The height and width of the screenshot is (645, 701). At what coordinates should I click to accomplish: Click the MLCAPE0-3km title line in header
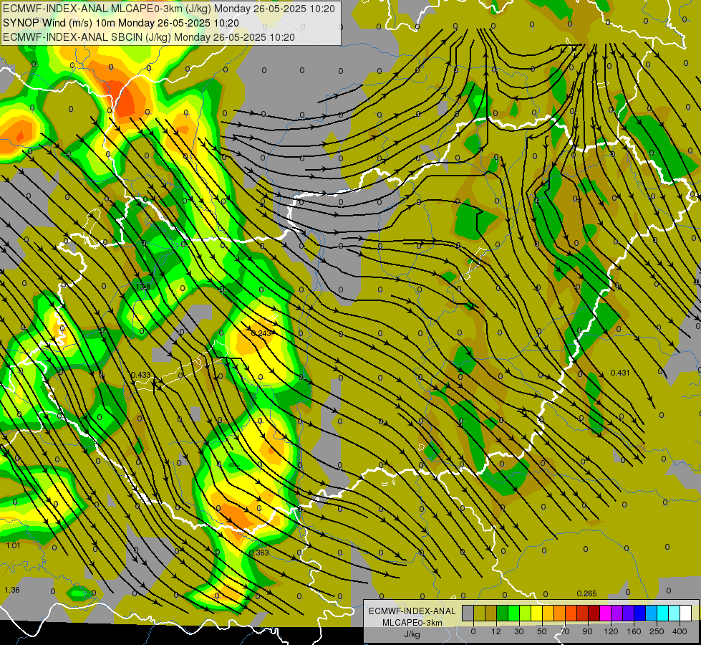[x=169, y=9]
